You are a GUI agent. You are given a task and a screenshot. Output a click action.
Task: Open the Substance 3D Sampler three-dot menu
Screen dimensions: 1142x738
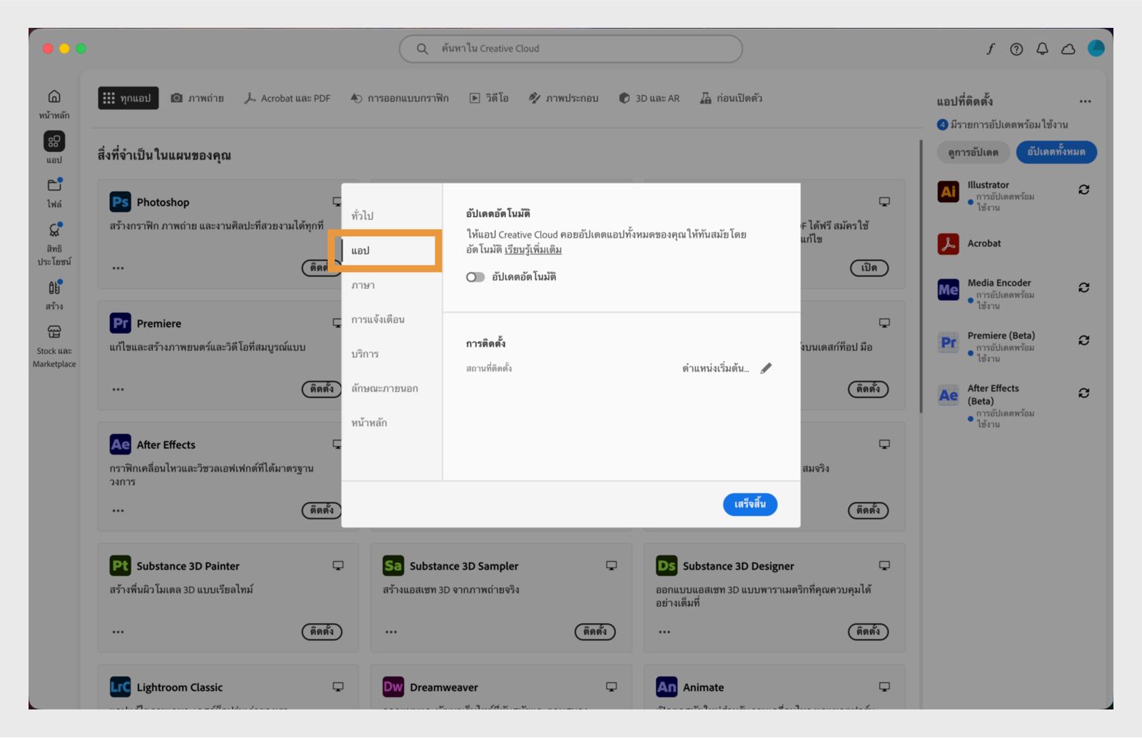391,632
